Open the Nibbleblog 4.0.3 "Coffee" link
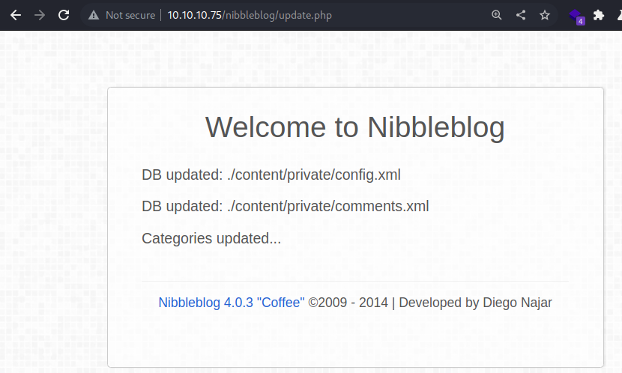Viewport: 622px width, 373px height. pos(232,303)
